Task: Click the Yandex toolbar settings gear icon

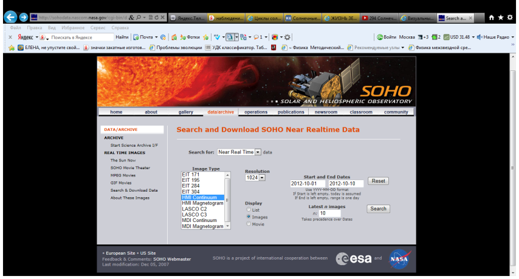Action: 287,38
